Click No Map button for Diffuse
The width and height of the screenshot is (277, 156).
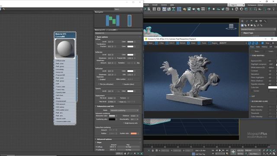(x=128, y=147)
